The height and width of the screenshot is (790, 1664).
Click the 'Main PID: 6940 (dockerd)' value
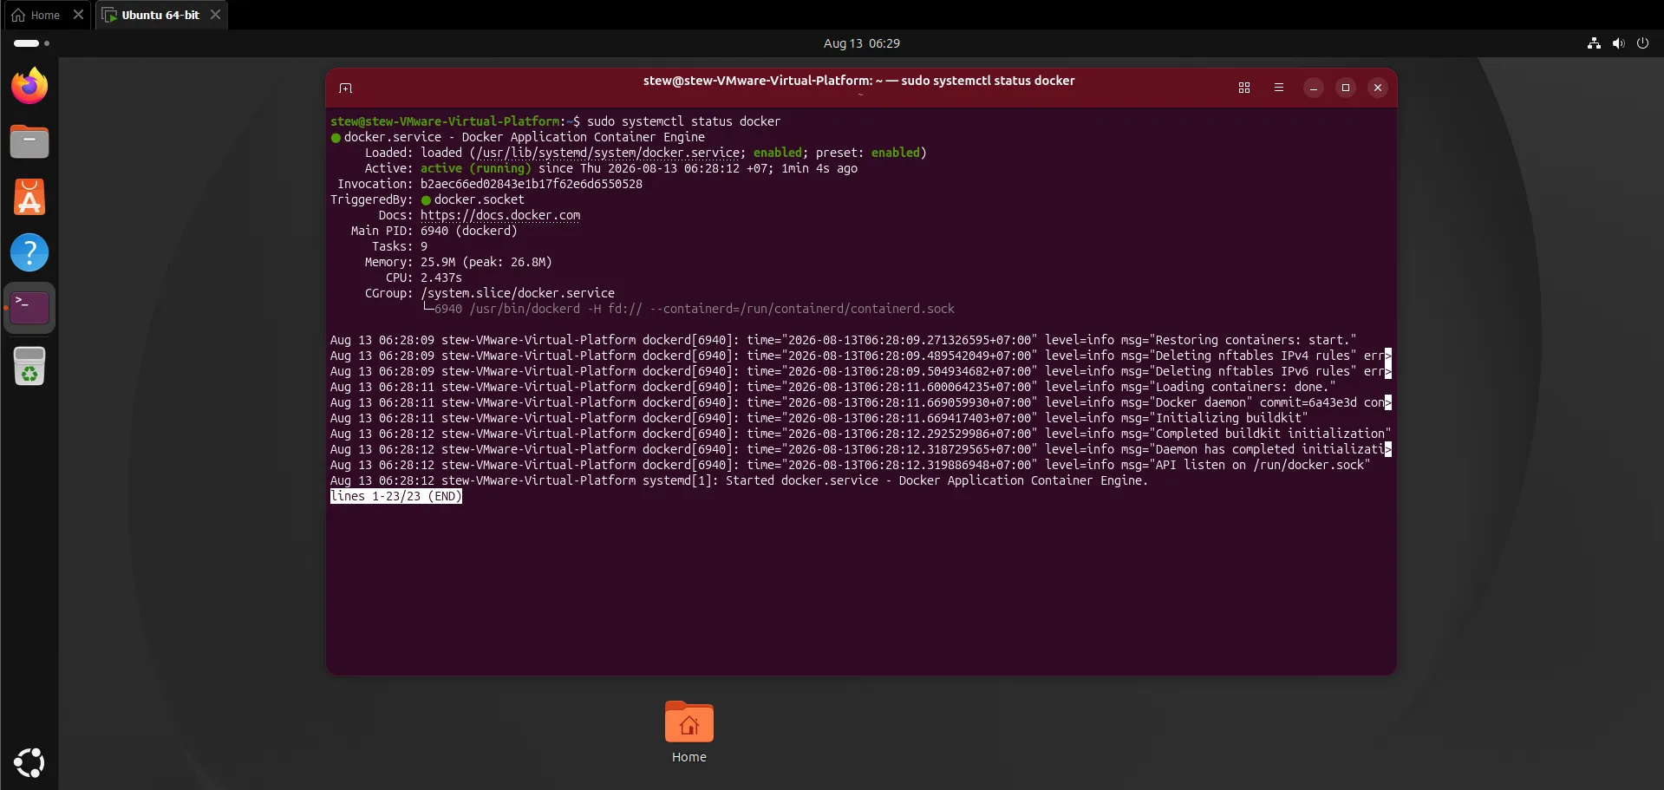469,231
